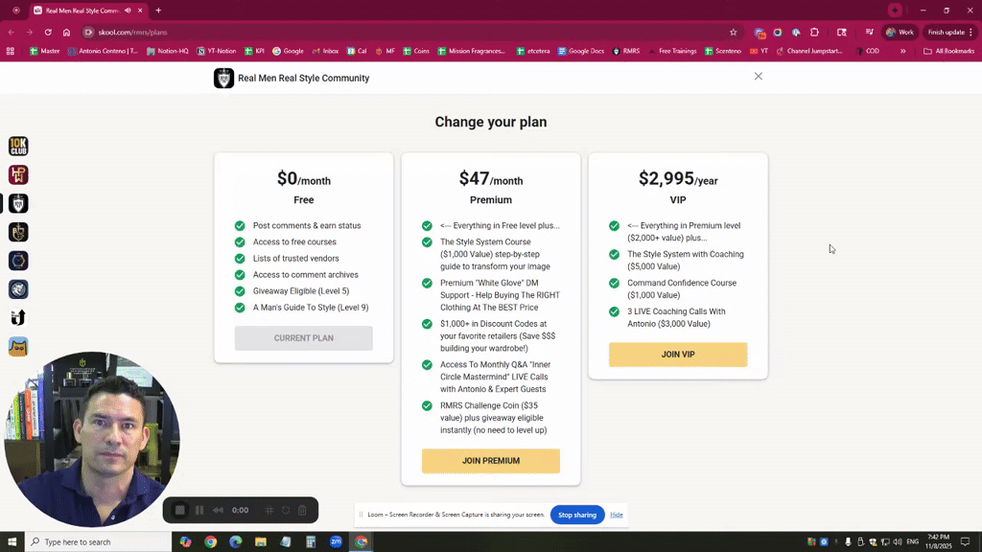Viewport: 982px width, 552px height.
Task: Open the Windows Start menu
Action: [12, 542]
